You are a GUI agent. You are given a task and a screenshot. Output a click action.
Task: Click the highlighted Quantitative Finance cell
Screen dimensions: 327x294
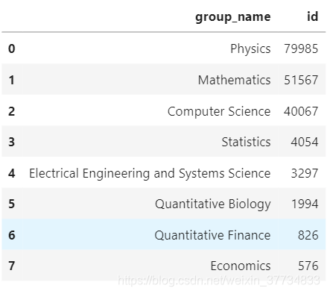212,235
